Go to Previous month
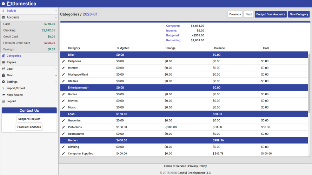 tap(235, 14)
